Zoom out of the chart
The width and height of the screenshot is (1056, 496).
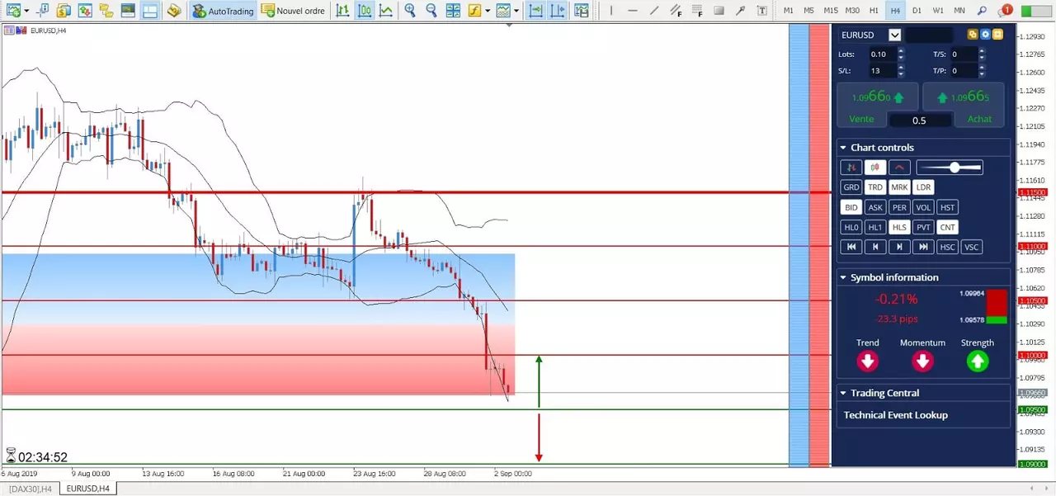(x=431, y=11)
